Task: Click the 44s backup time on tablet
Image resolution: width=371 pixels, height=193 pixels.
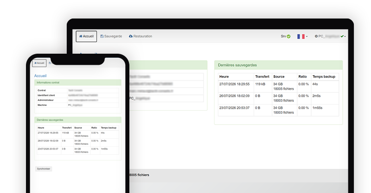Action: point(315,84)
